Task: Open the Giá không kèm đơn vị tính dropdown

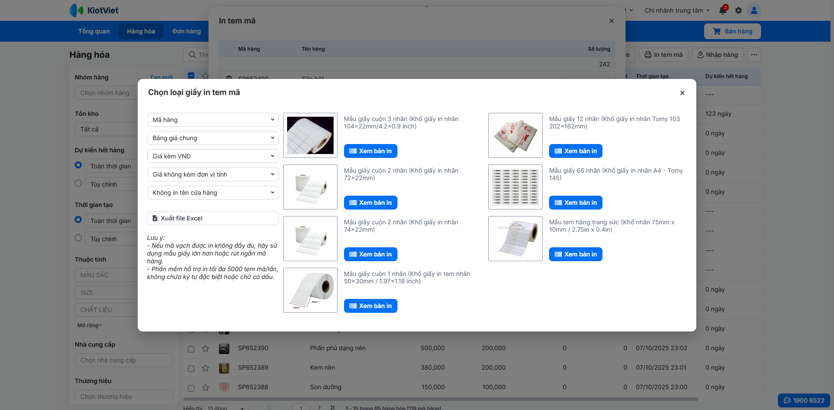Action: [213, 174]
